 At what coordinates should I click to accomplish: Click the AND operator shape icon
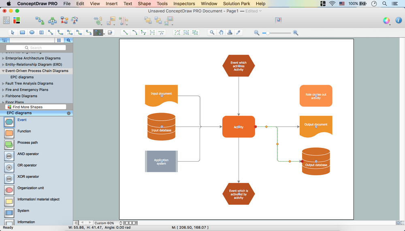(9, 155)
